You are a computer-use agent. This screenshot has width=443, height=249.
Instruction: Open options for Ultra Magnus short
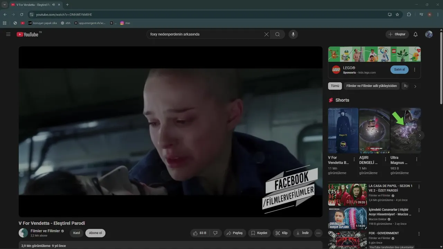417,159
